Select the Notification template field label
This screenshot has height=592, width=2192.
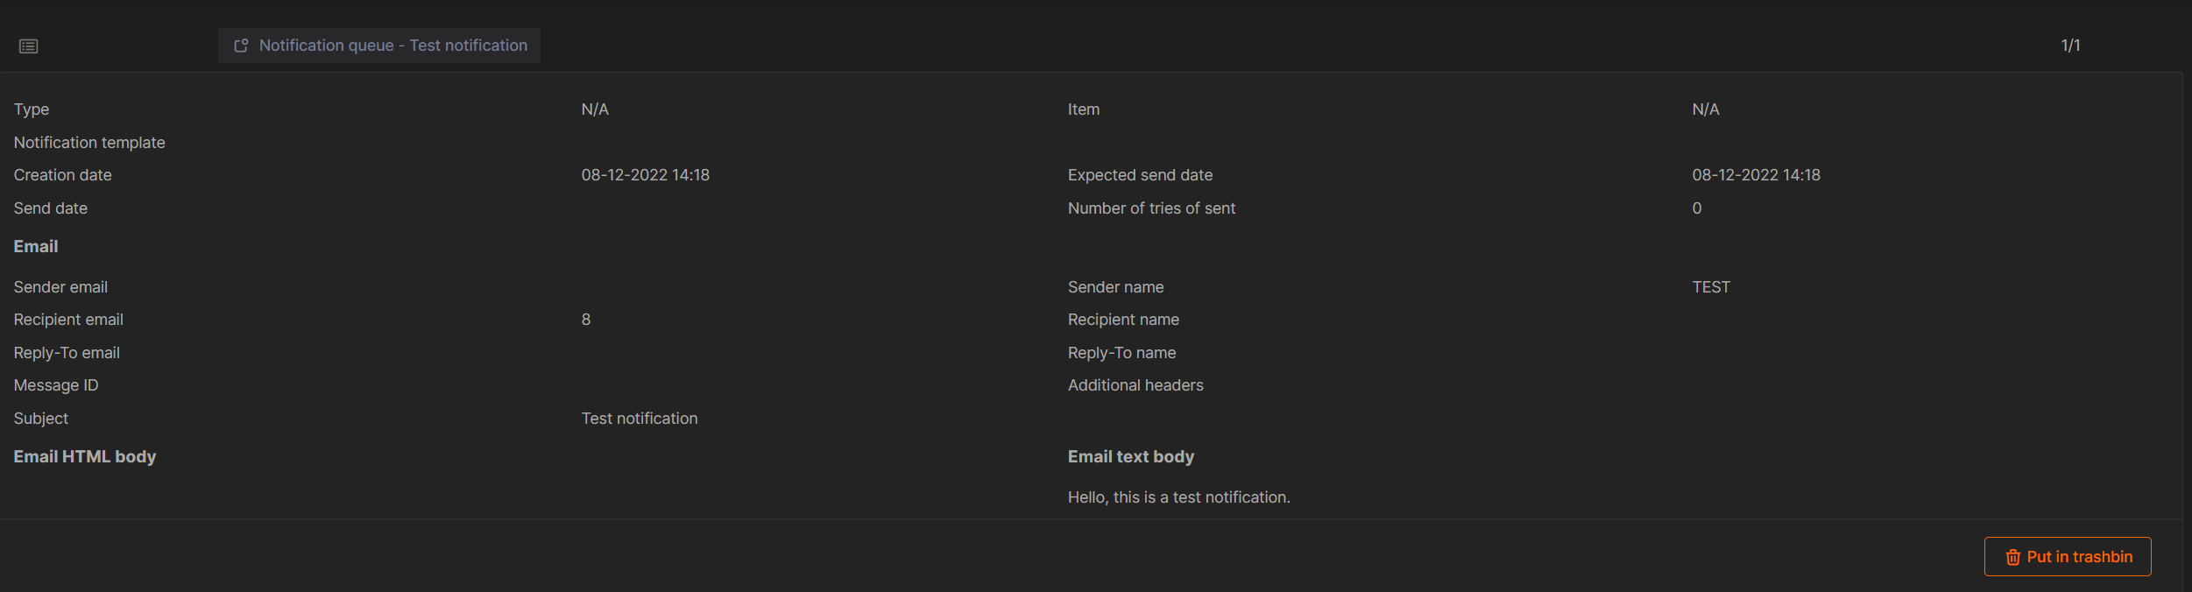coord(89,142)
